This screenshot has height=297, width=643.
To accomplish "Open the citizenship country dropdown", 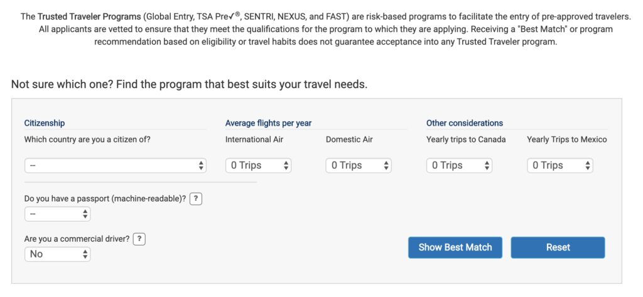I will pos(116,165).
